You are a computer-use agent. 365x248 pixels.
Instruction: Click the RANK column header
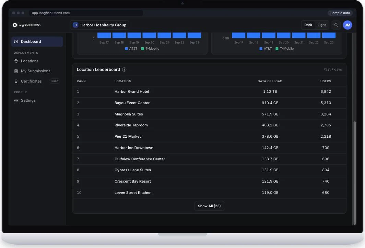coord(81,81)
